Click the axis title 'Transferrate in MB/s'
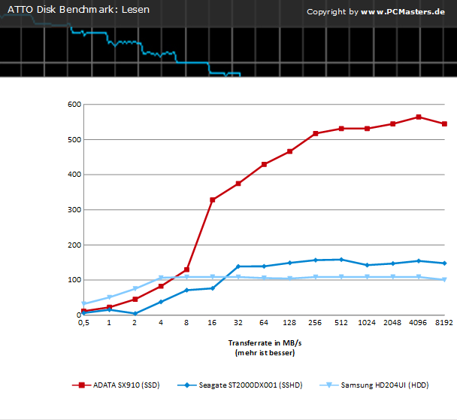Screen dimensions: 457x420 tap(265, 343)
